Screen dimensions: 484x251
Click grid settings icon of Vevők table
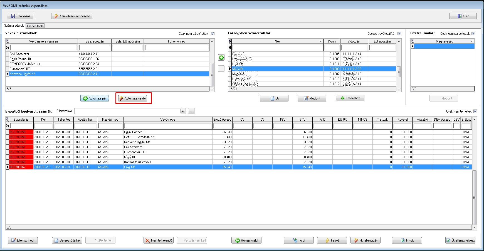pyautogui.click(x=7, y=41)
